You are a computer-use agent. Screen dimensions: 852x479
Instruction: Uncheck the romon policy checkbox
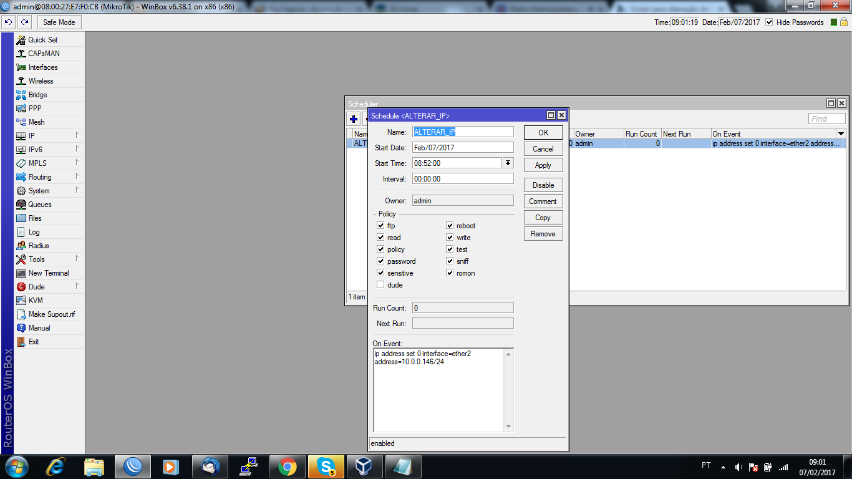point(450,273)
